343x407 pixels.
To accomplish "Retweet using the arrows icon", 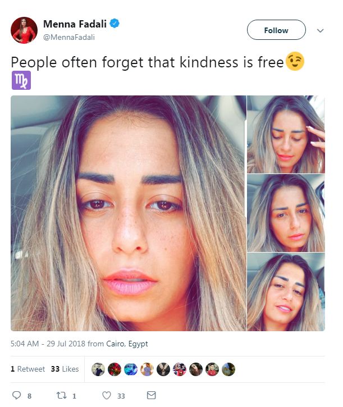I will [62, 395].
